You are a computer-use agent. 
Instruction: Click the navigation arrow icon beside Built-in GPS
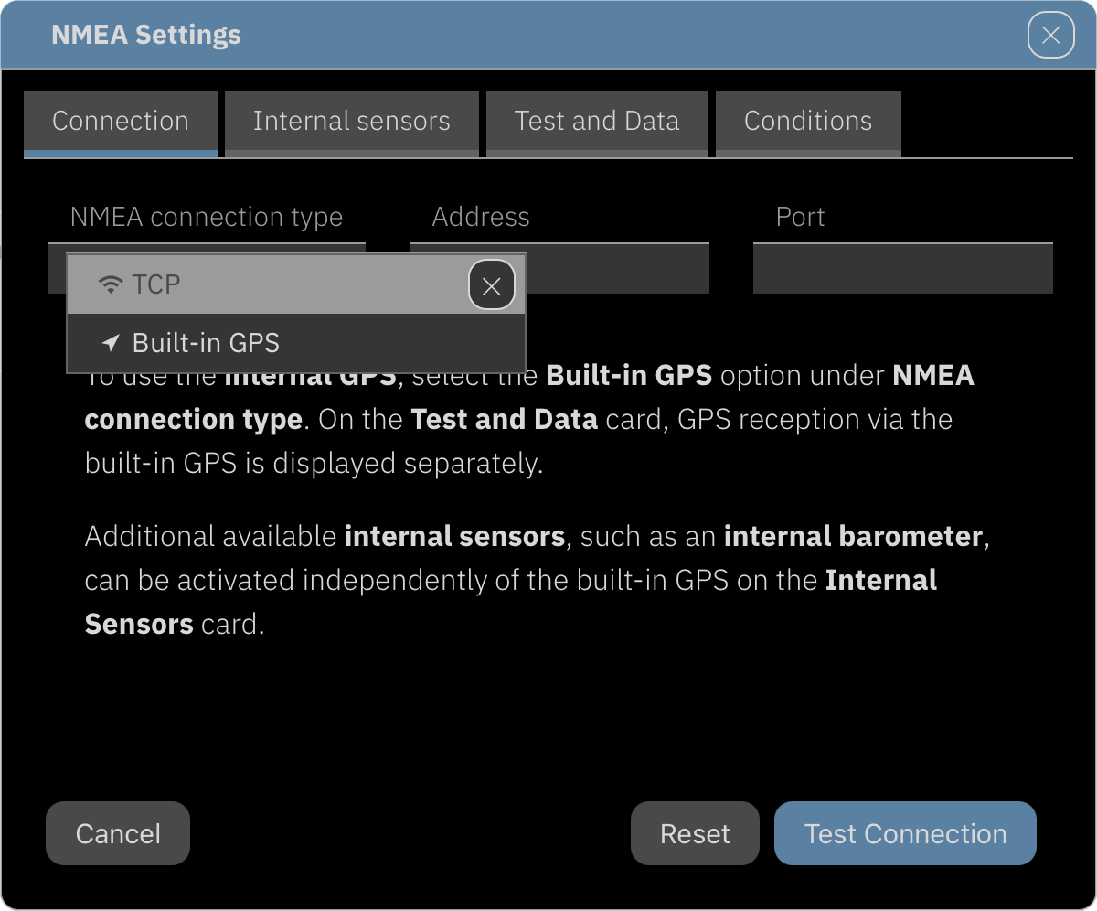[110, 342]
